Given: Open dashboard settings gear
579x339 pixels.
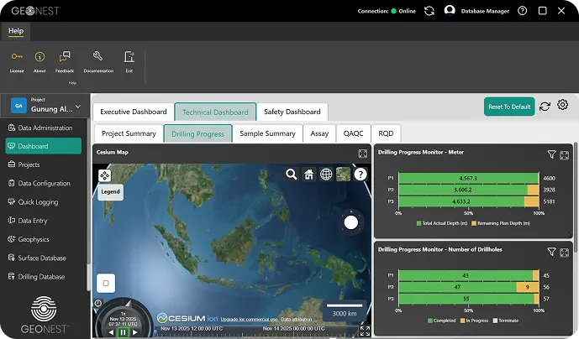Looking at the screenshot, I should click(x=563, y=106).
